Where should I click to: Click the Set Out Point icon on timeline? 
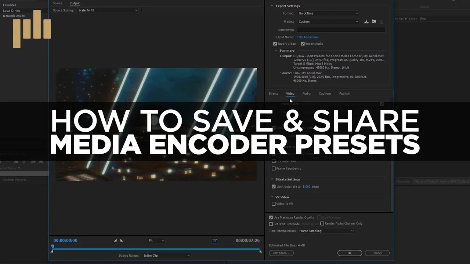click(122, 241)
